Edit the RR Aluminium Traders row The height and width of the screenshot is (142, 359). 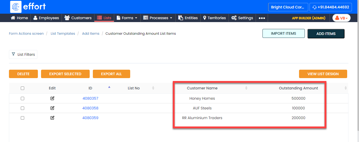click(52, 118)
